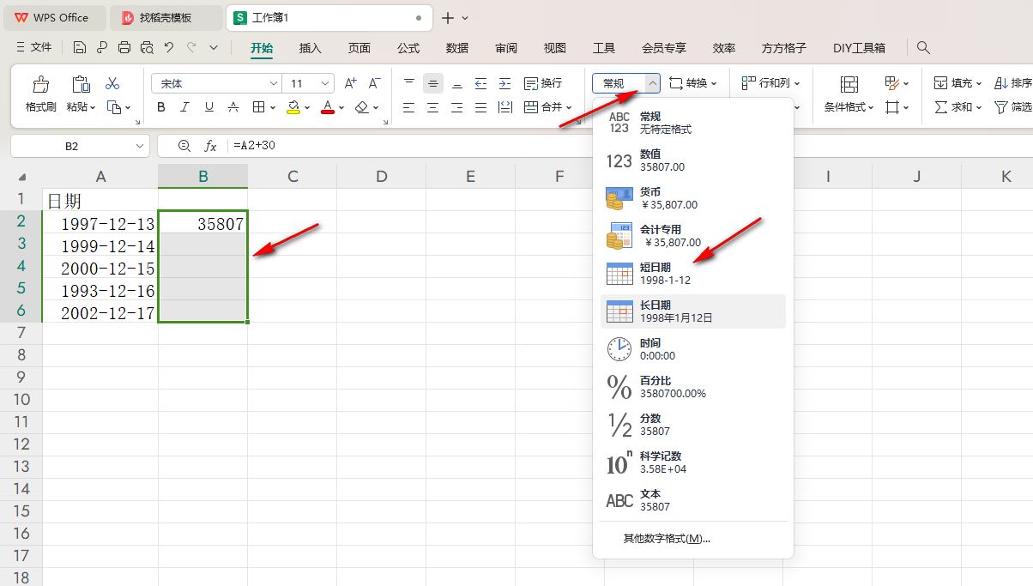The height and width of the screenshot is (586, 1033).
Task: Increase font size with the A+ icon
Action: pos(350,83)
